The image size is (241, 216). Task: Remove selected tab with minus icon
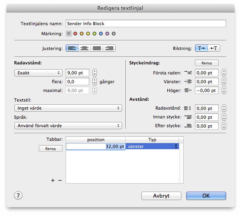pos(60,180)
